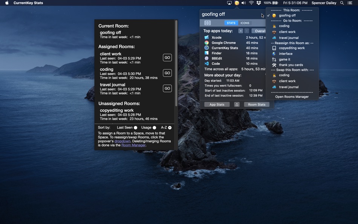Click the share icon beside App Stats

[x=237, y=104]
